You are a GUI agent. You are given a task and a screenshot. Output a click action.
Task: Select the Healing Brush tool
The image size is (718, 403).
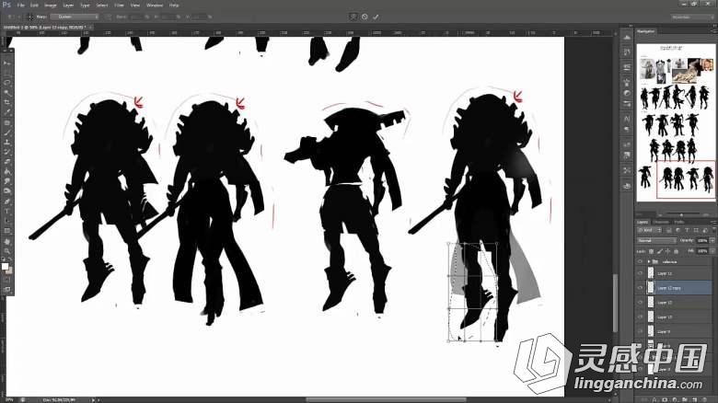pos(6,122)
